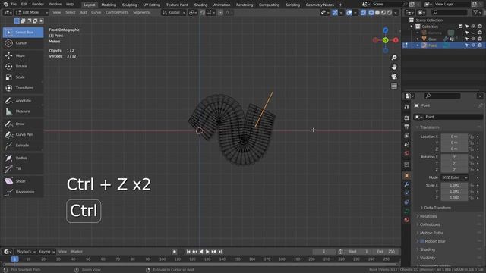This screenshot has height=273, width=486.
Task: Click the play animation button
Action: click(207, 252)
